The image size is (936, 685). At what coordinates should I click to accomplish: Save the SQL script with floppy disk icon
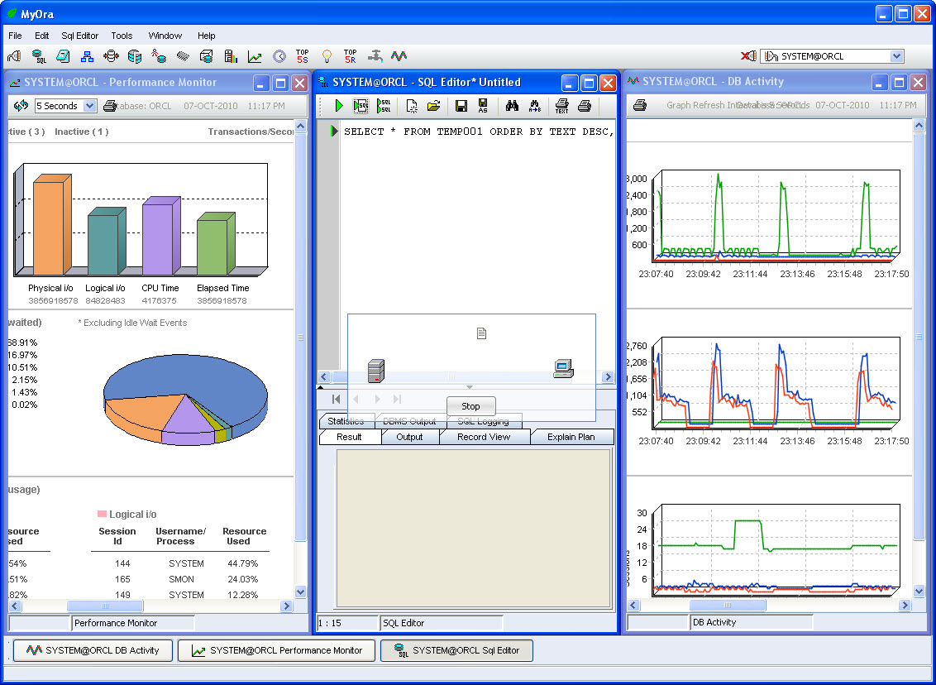point(461,106)
